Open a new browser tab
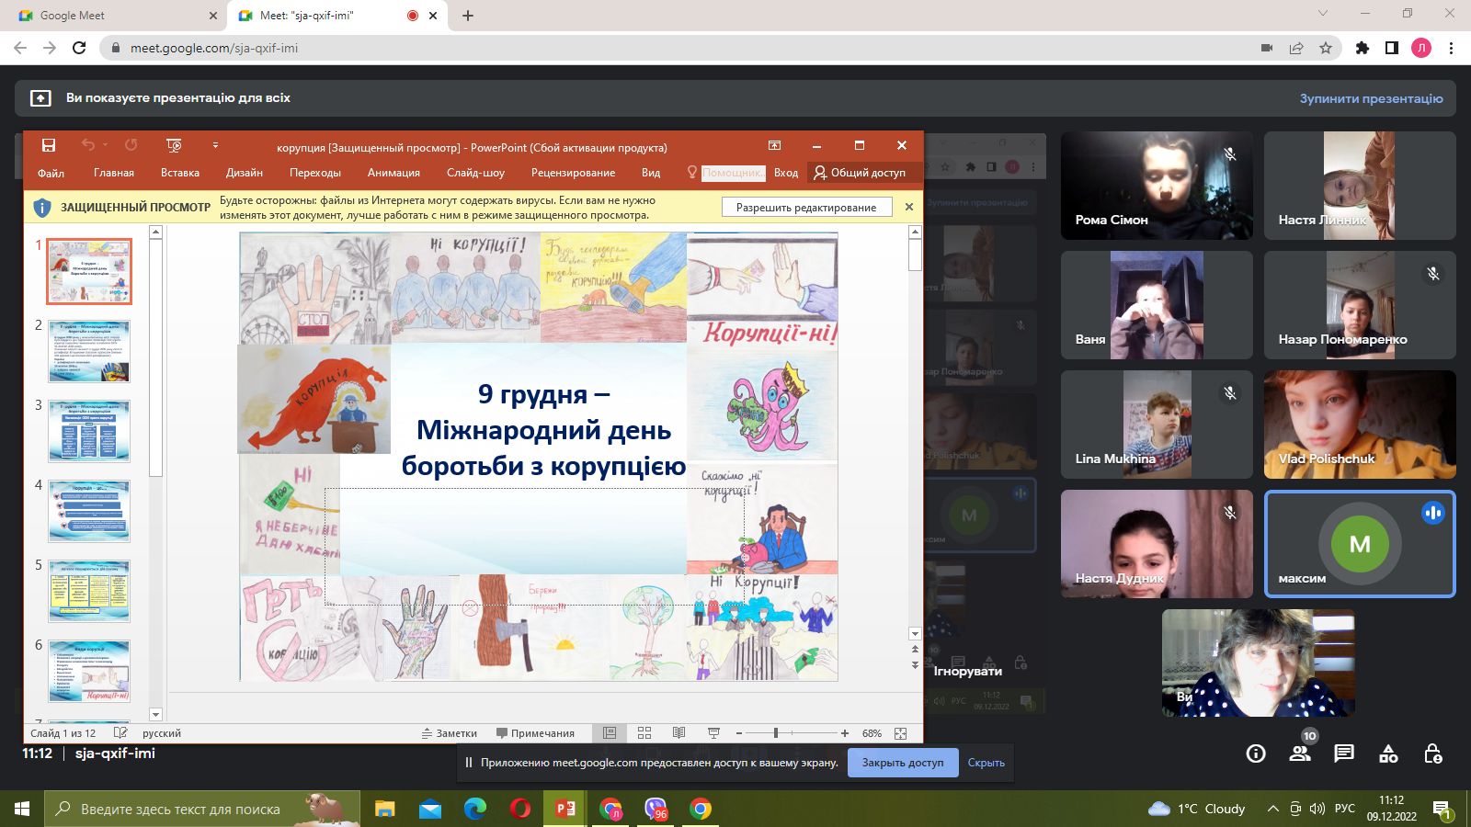Image resolution: width=1471 pixels, height=827 pixels. point(468,16)
